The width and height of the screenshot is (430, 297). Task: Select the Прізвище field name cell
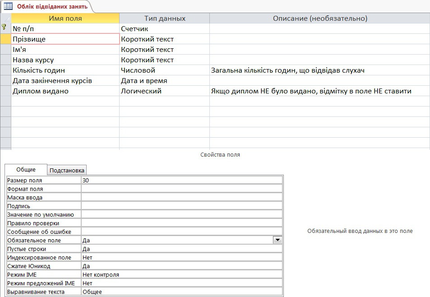click(65, 39)
